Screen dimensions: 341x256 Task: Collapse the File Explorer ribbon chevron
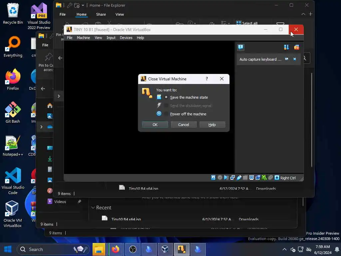pos(303,14)
